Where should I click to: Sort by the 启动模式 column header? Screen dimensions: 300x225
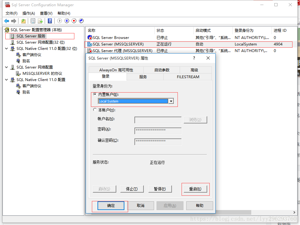point(213,31)
